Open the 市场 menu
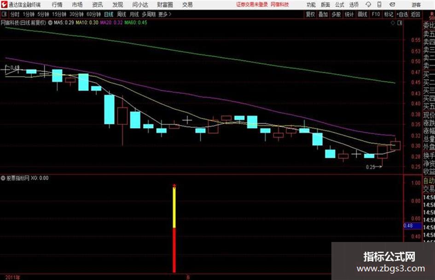 77,5
